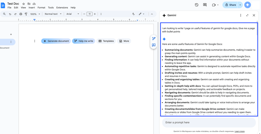
Task: Open Gemini panel more options menu
Action: click(x=241, y=15)
